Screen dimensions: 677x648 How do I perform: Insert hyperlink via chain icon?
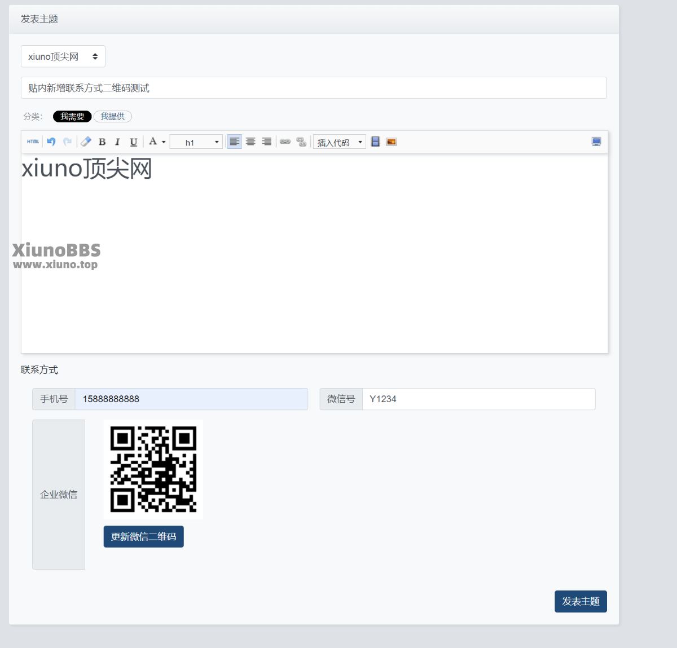285,142
